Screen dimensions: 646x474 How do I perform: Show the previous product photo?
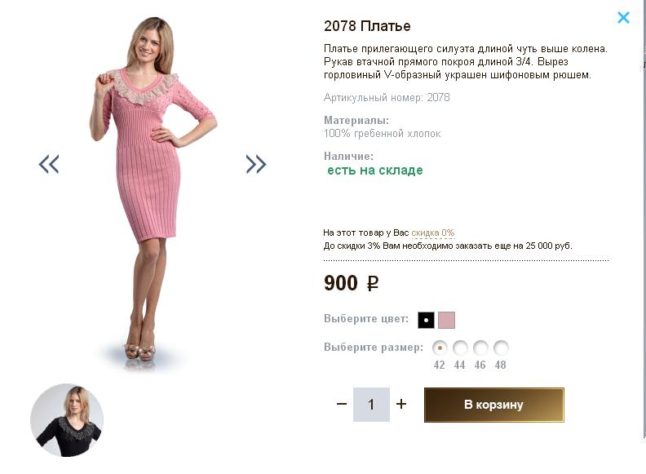[49, 165]
